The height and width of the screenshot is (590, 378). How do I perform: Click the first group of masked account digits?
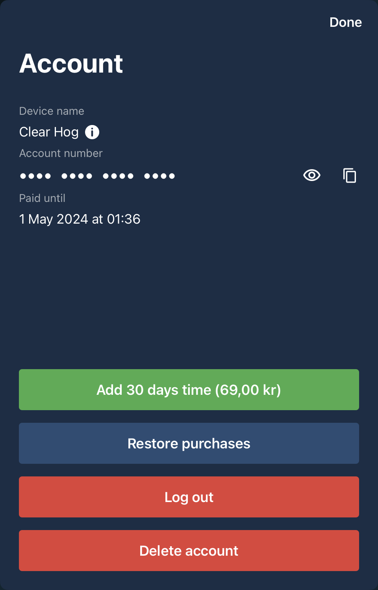(35, 176)
